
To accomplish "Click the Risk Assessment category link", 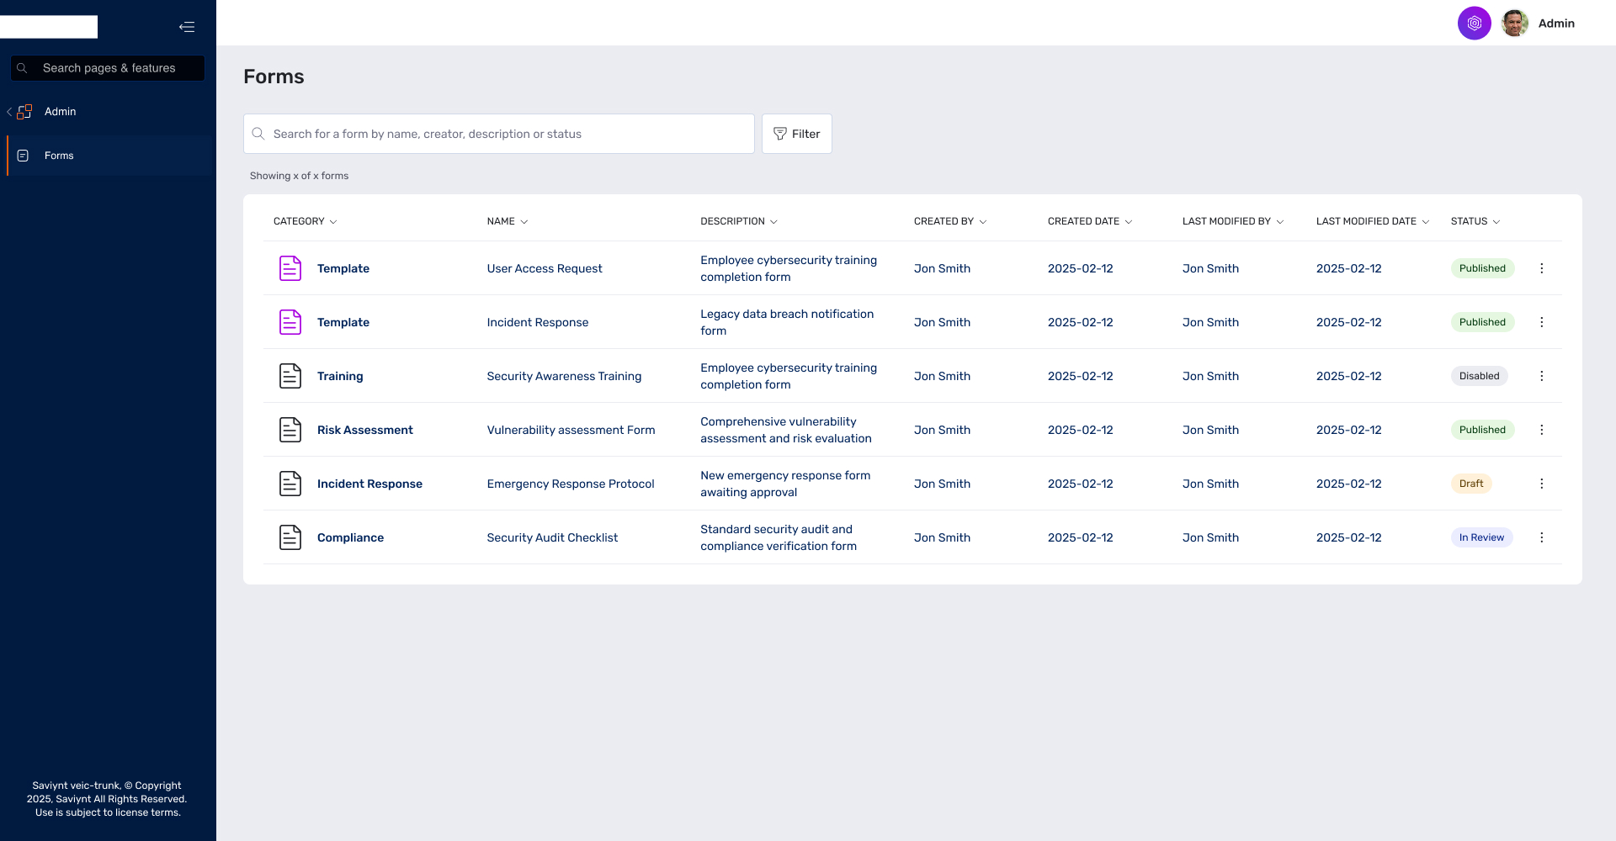I will click(x=364, y=430).
